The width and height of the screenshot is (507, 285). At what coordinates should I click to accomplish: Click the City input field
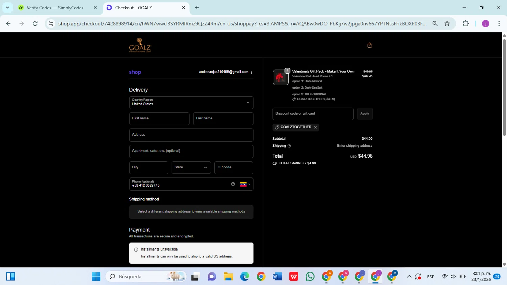148,167
